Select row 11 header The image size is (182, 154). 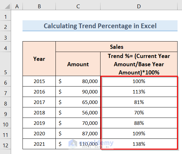[x=5, y=133]
